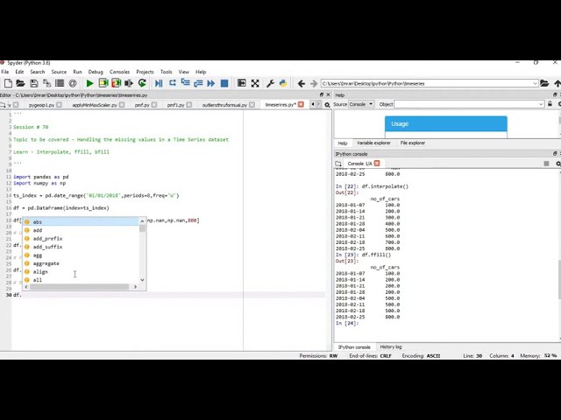Select the IPython console bottom tab

(x=354, y=347)
